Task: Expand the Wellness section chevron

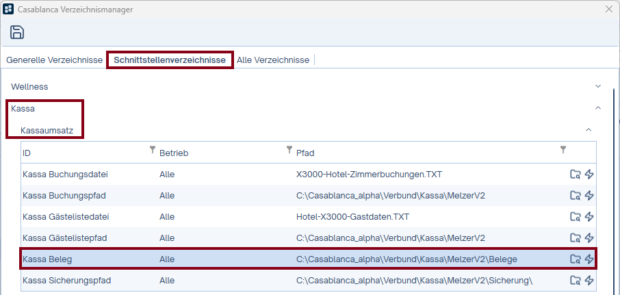Action: 598,86
